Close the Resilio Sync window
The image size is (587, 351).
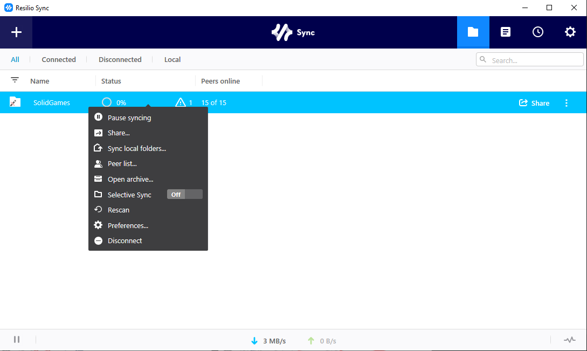574,8
